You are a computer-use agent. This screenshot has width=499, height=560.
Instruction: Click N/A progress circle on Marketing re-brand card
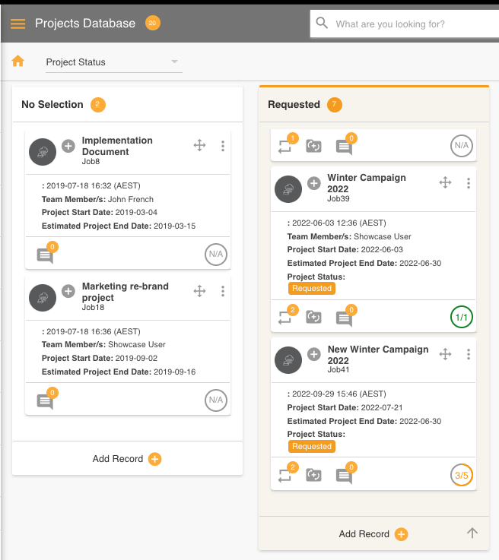[x=216, y=400]
